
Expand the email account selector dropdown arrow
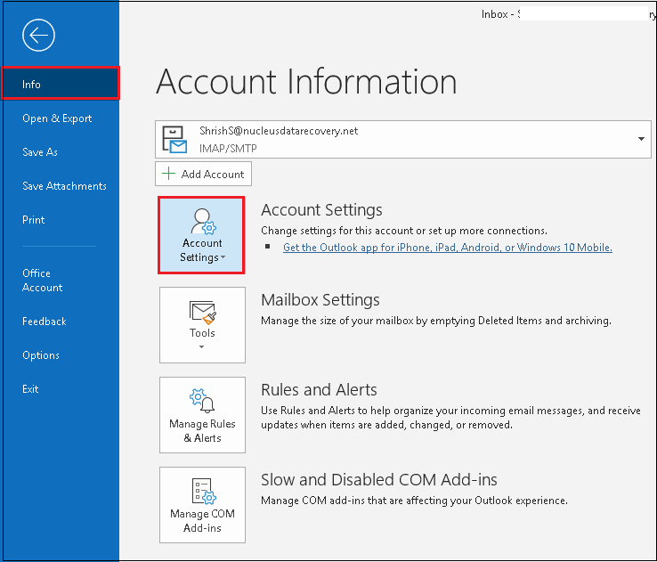tap(641, 139)
